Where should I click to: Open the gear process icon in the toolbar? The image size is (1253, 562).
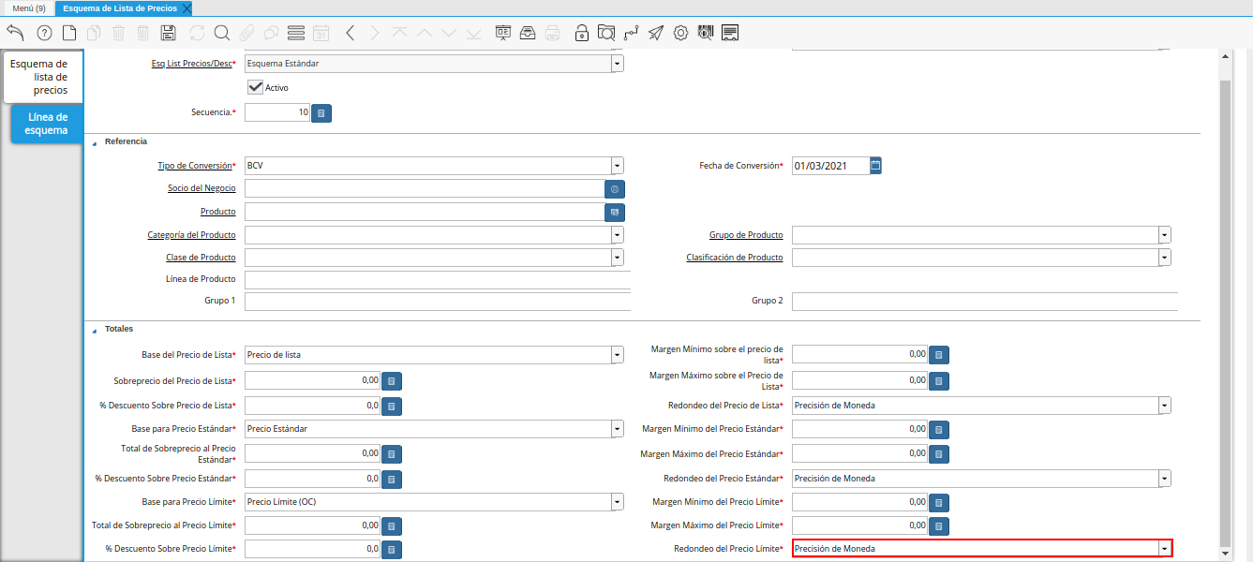click(680, 33)
